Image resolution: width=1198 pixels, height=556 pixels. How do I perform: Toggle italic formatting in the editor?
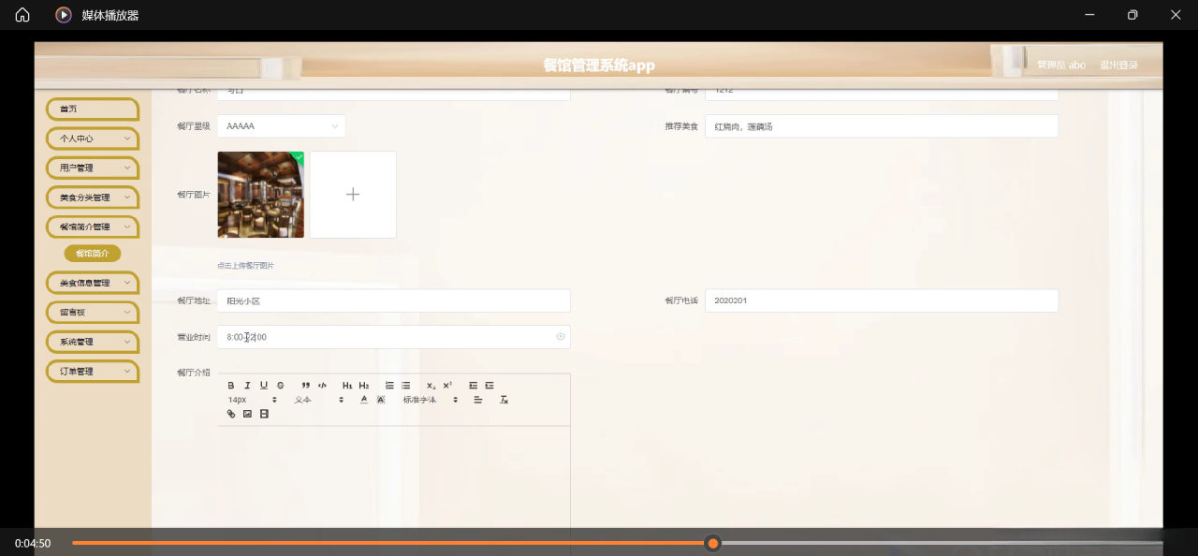[247, 386]
